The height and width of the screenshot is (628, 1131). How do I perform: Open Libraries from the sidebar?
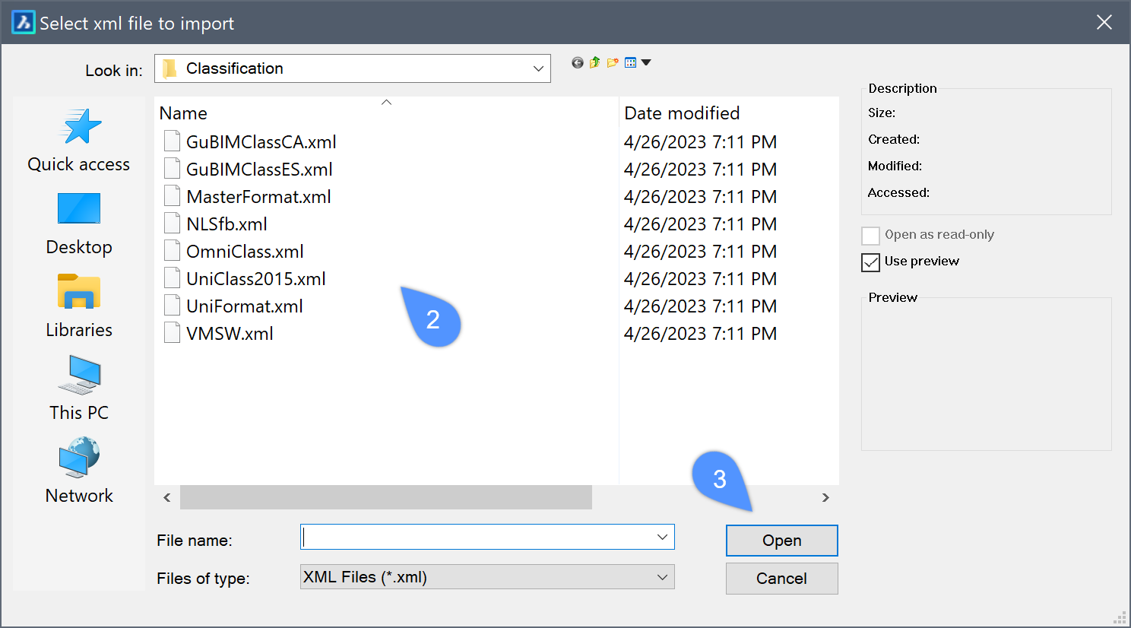[x=79, y=306]
